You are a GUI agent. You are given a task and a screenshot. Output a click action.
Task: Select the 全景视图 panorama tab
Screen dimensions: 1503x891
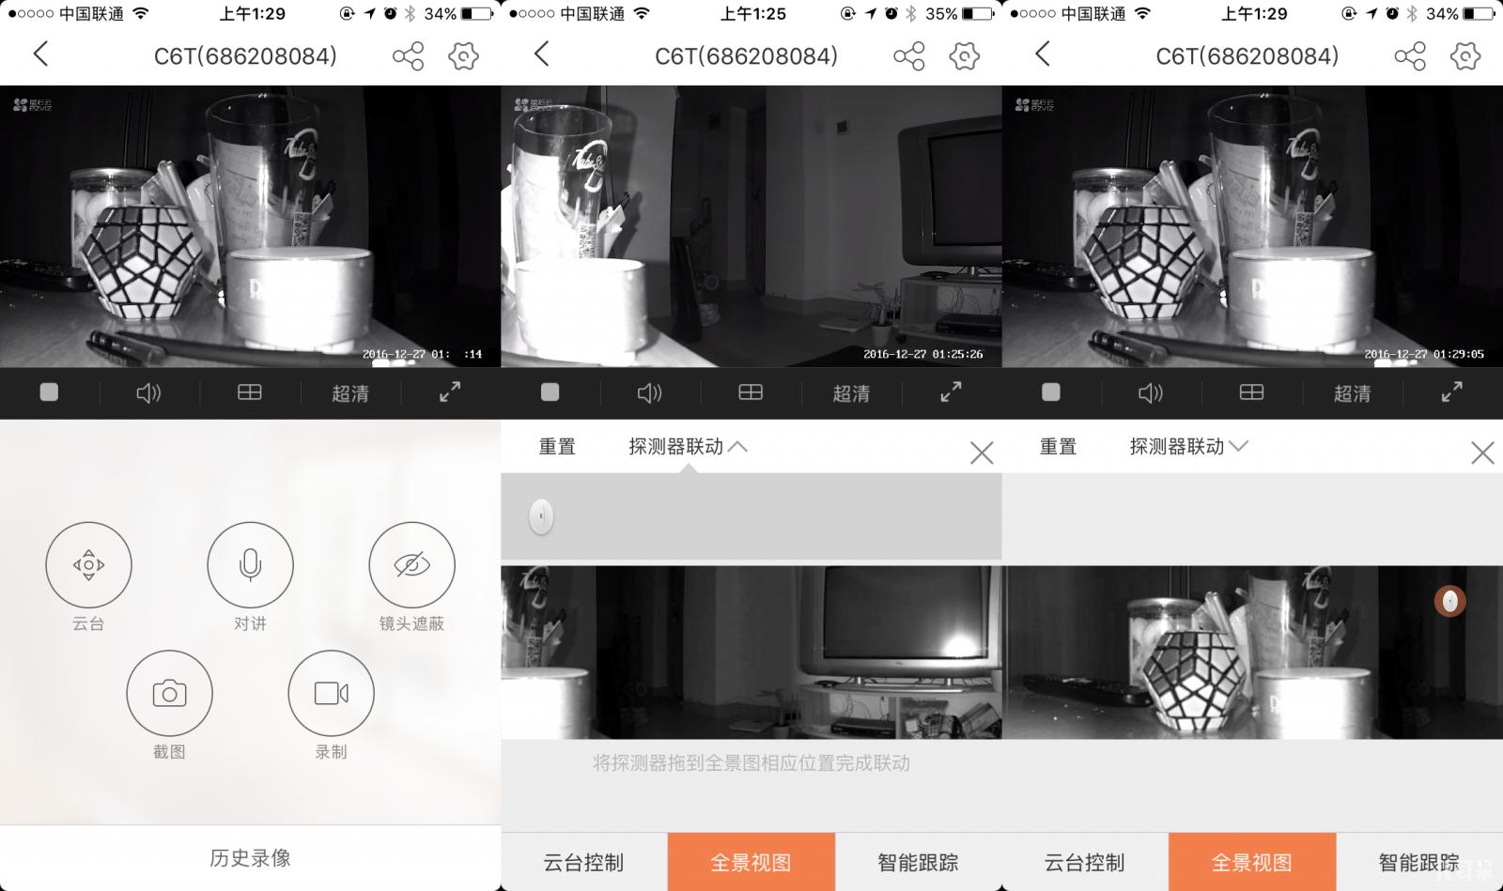point(751,861)
